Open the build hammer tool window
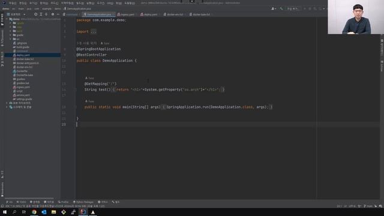 (x=116, y=202)
